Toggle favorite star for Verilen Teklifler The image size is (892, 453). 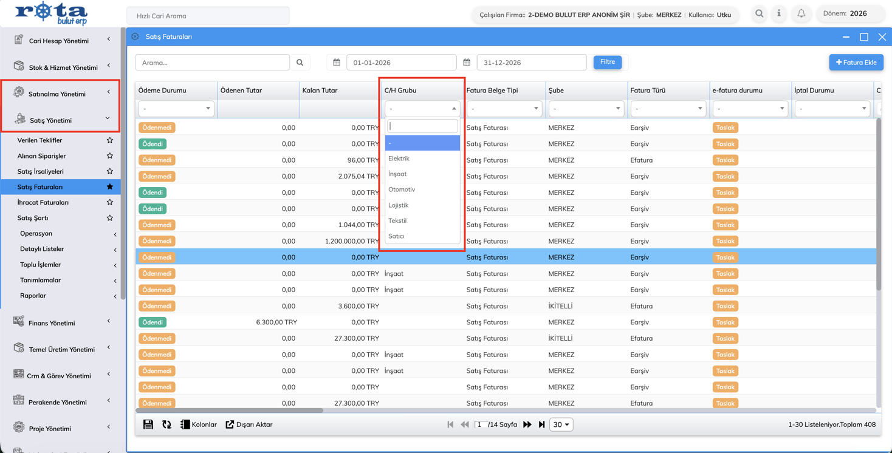tap(110, 140)
